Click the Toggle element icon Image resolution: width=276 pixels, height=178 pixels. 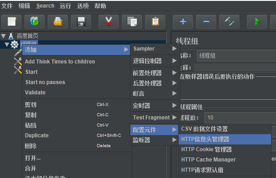point(230,21)
